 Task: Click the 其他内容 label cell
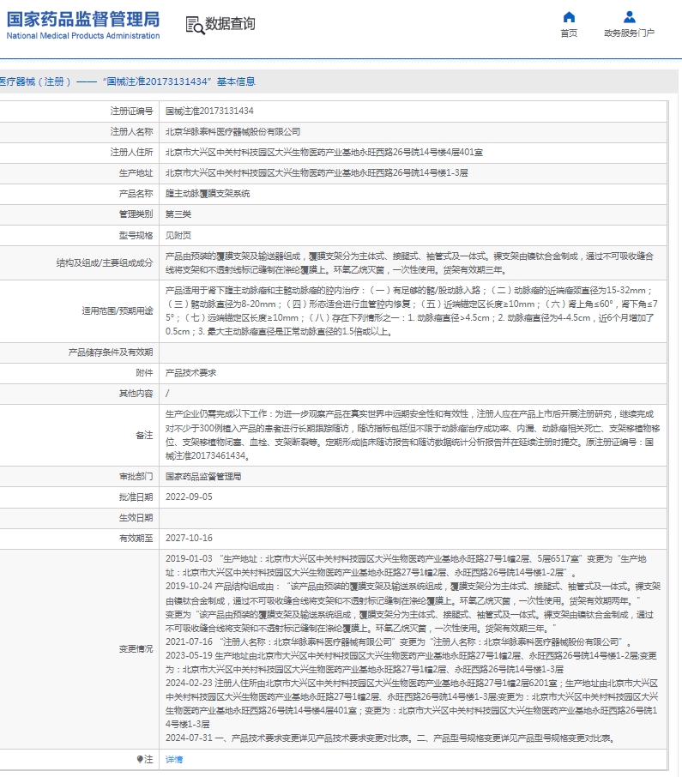click(79, 394)
